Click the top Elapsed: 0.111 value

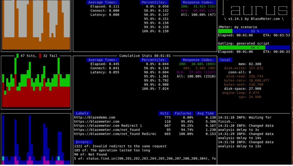[105, 6]
